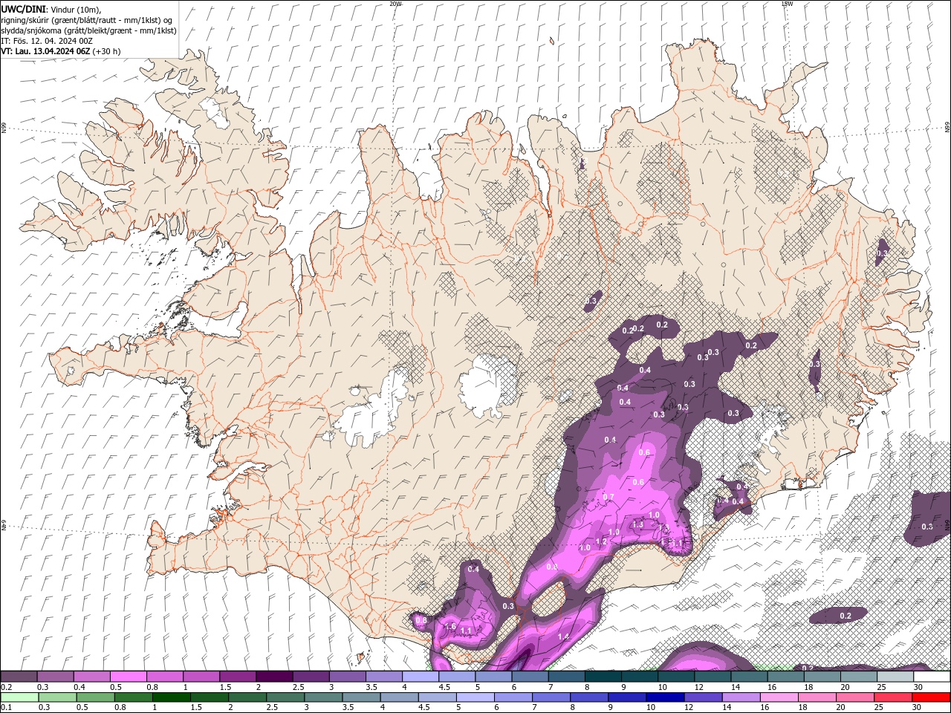Click the darkest purple swatch labeled 2 in upper legend
951x713 pixels.
pyautogui.click(x=274, y=677)
